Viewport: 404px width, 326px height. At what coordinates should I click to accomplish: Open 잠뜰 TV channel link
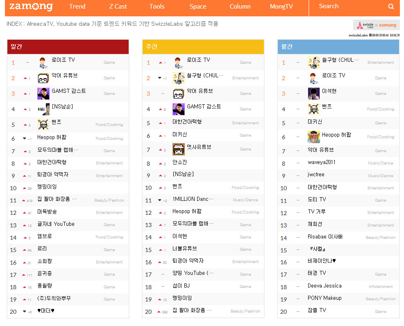(317, 310)
